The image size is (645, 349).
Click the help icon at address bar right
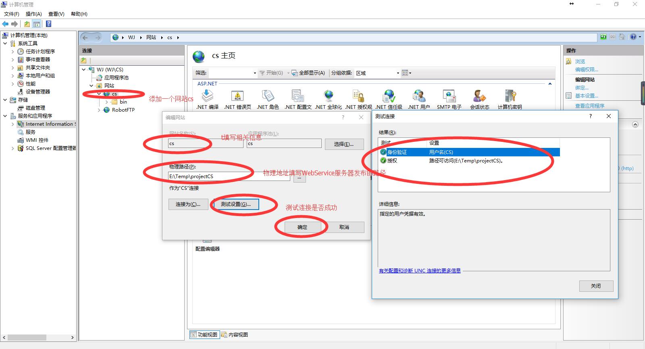click(633, 37)
